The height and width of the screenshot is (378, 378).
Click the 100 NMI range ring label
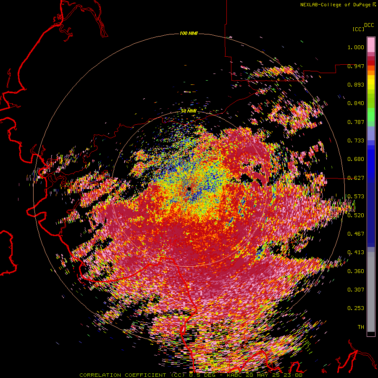point(189,33)
